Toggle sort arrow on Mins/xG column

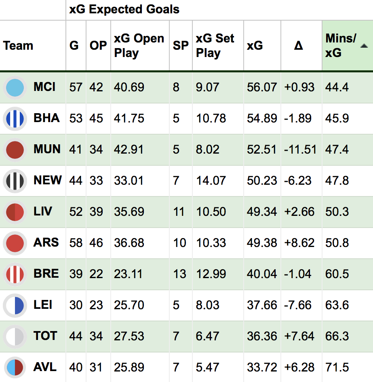pos(364,46)
